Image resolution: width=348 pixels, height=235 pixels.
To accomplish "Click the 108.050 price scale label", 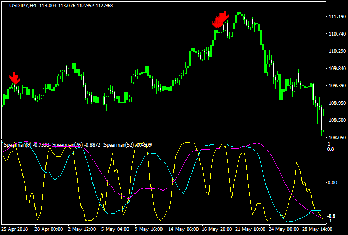I will (337, 138).
